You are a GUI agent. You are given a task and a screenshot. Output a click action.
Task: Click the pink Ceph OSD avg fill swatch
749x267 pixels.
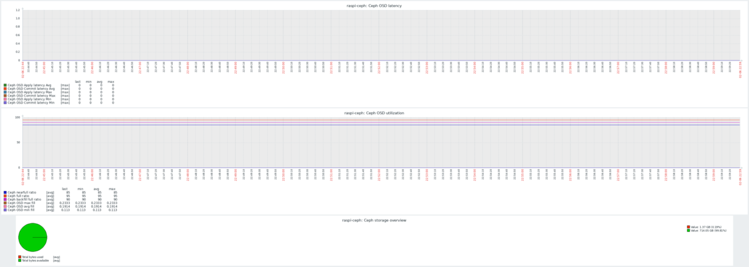click(x=5, y=206)
